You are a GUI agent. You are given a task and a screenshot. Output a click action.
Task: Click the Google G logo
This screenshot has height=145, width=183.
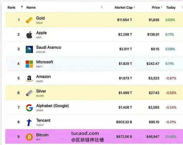tap(29, 108)
